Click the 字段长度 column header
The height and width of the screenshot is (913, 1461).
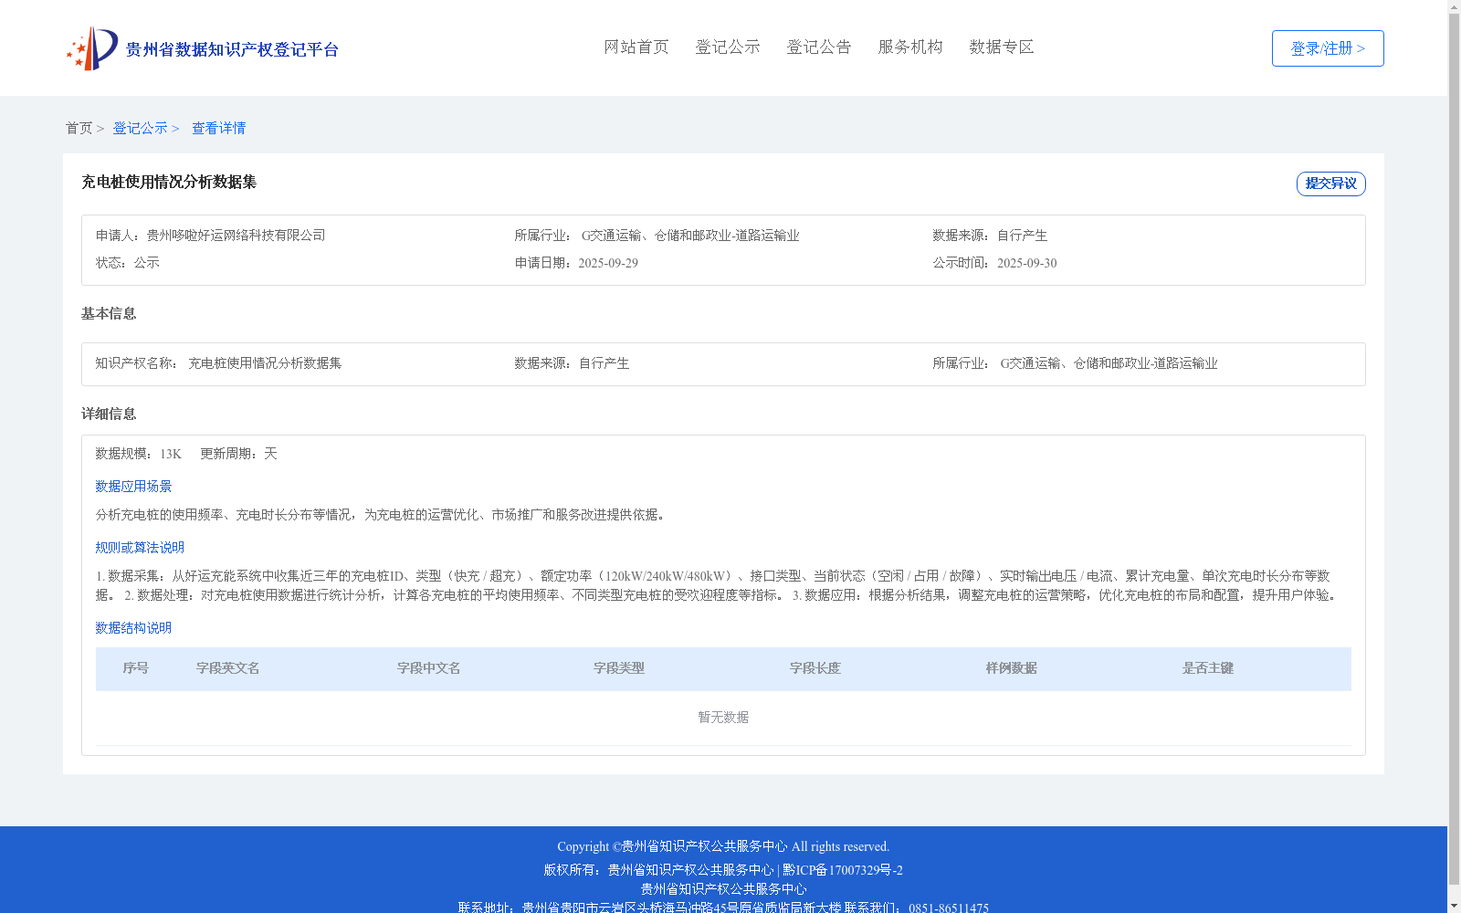815,668
